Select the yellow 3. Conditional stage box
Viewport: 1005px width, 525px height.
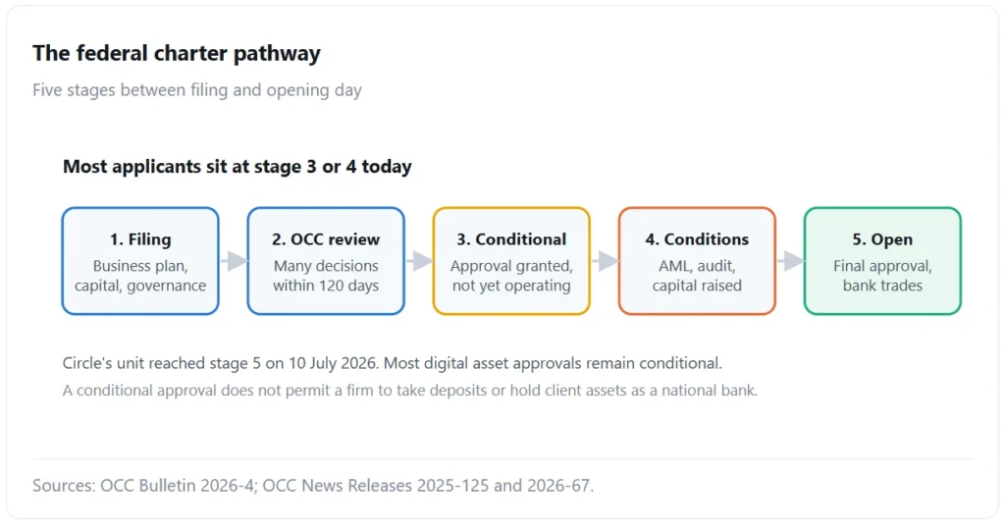[x=511, y=261]
